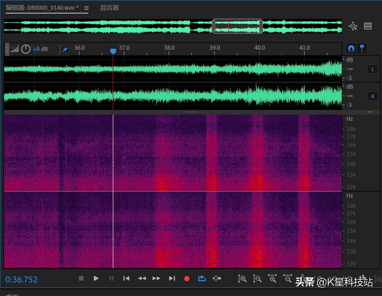Select the 编辑器 DR0000_0140.wav tab
This screenshot has width=382, height=296.
[x=42, y=8]
